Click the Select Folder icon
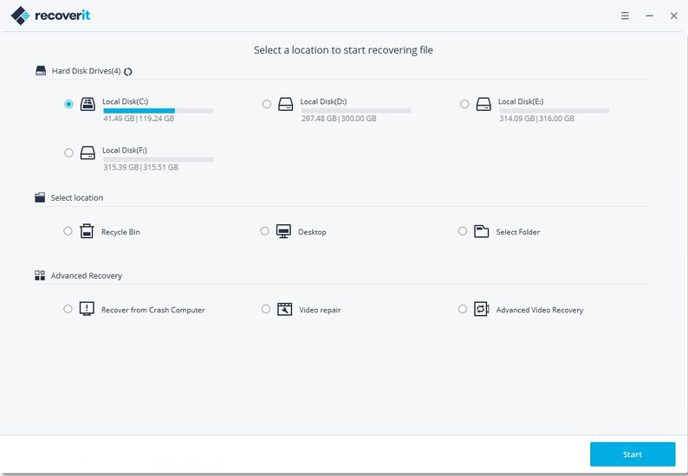Viewport: 688px width, 476px height. (482, 231)
